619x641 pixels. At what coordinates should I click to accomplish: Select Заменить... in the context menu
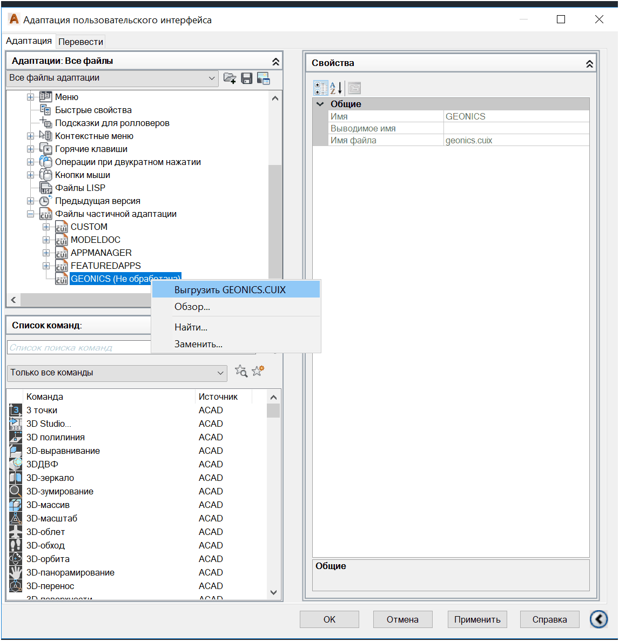click(x=198, y=344)
